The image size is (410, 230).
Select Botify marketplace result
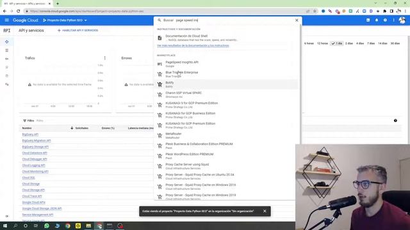227,84
